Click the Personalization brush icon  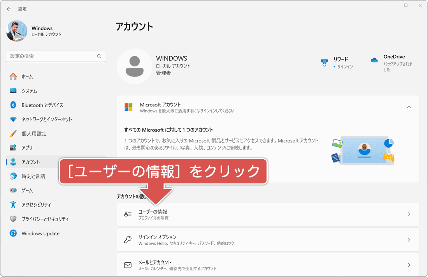pyautogui.click(x=11, y=133)
